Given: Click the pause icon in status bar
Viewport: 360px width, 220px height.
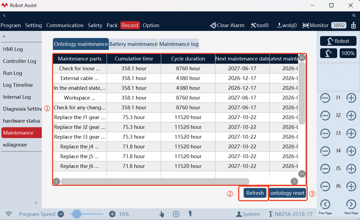Looking at the screenshot, I should (x=176, y=214).
